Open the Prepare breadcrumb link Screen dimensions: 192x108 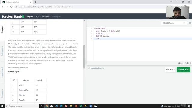click(30, 16)
